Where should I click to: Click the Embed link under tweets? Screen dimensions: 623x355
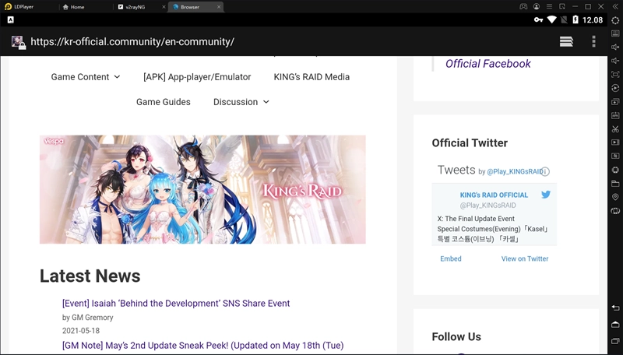tap(451, 258)
